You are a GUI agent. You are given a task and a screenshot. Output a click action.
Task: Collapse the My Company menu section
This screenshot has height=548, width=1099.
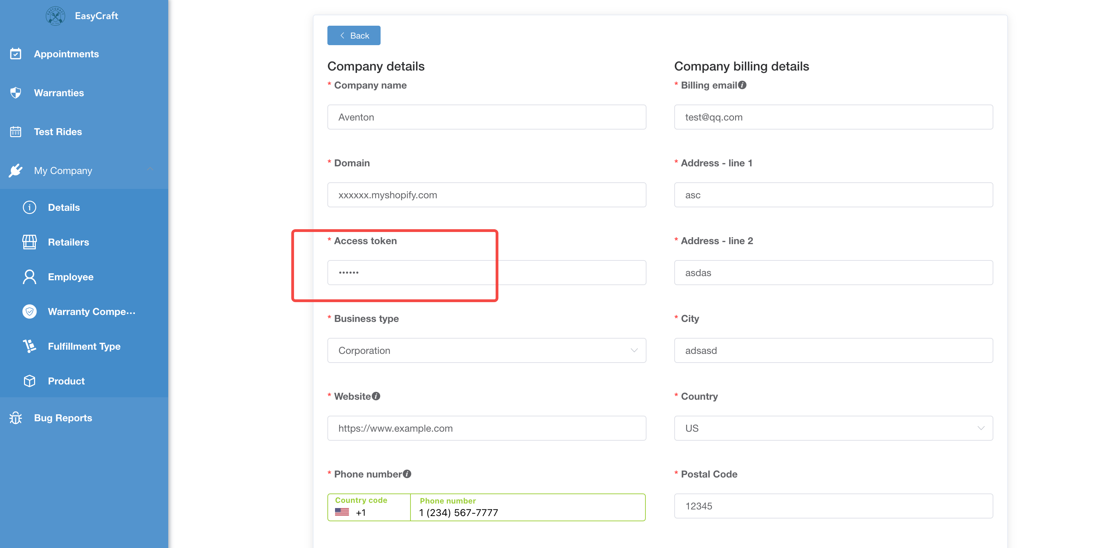tap(150, 169)
